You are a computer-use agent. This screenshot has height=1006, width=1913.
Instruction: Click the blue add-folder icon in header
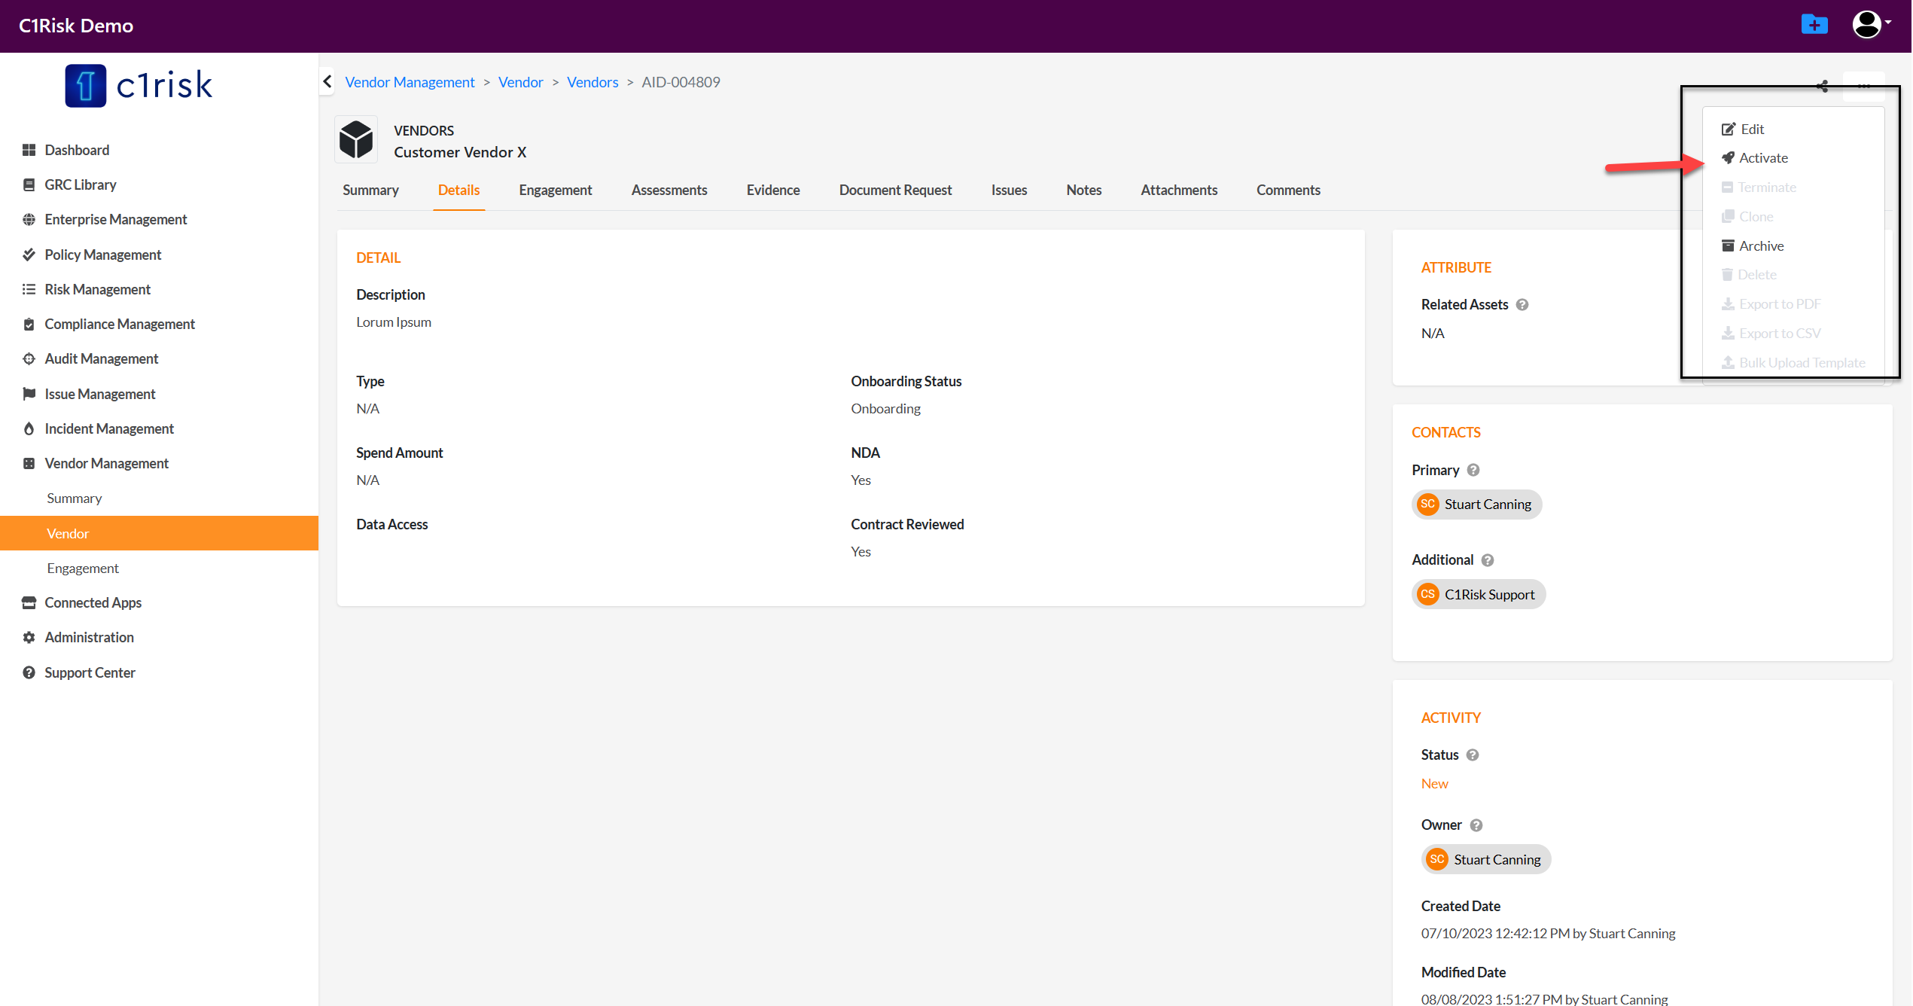(1813, 25)
